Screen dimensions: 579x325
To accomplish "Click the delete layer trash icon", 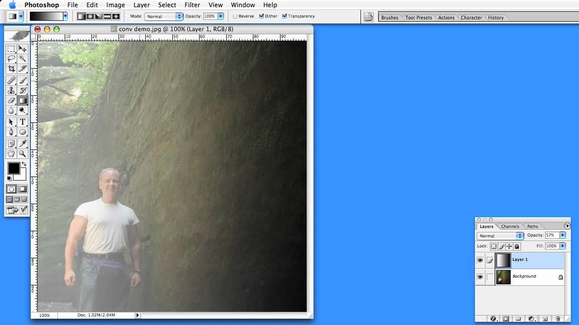I will point(558,319).
